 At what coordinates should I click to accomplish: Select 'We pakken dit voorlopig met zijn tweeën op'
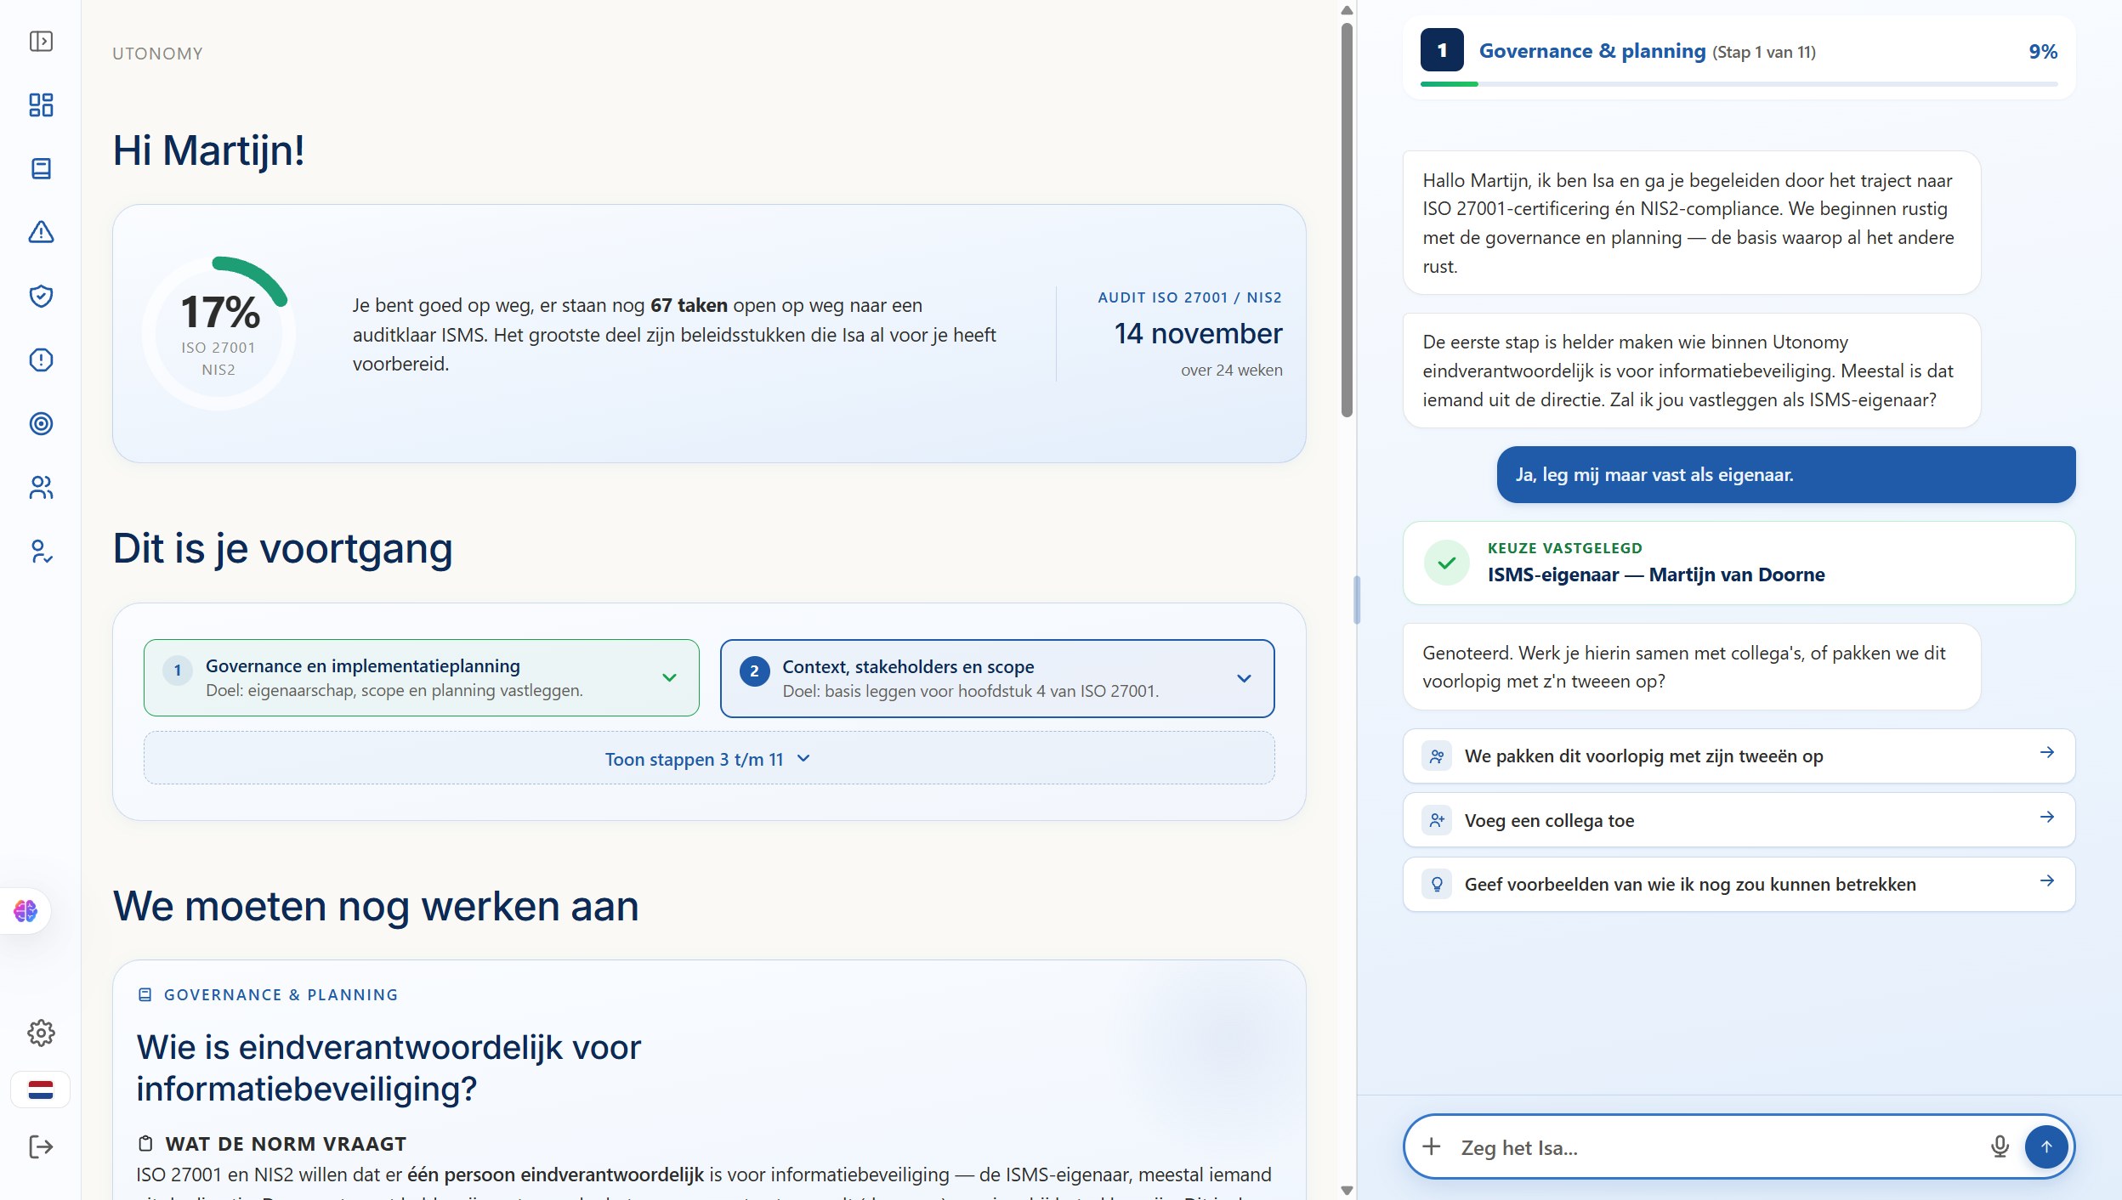(1739, 756)
